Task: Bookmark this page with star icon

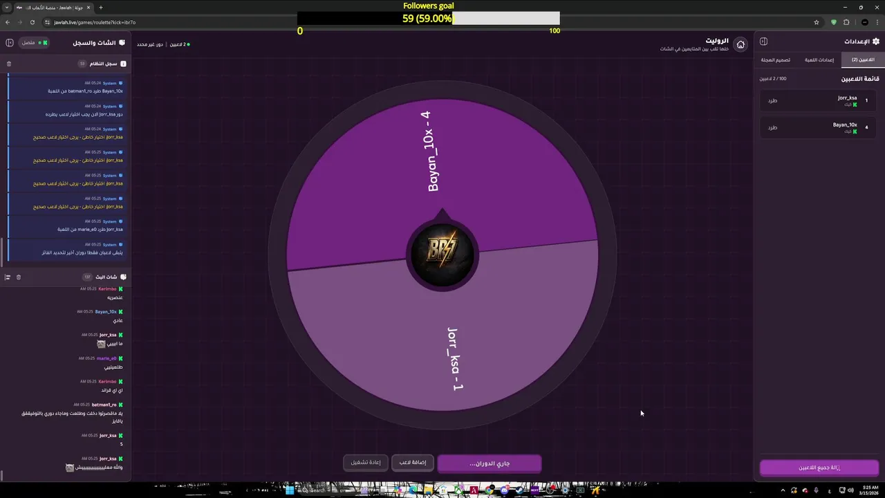Action: coord(816,22)
